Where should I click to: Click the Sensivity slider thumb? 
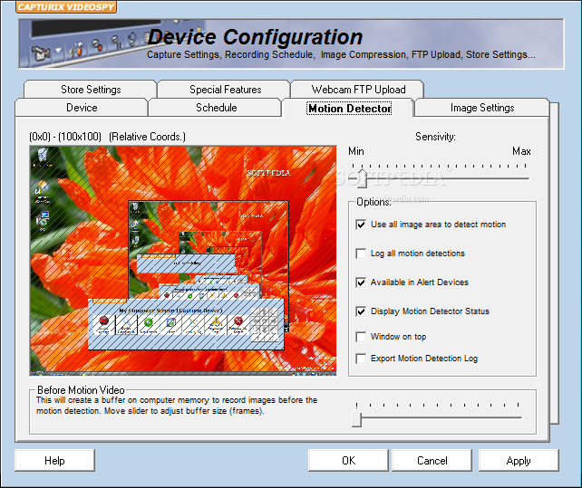[363, 178]
